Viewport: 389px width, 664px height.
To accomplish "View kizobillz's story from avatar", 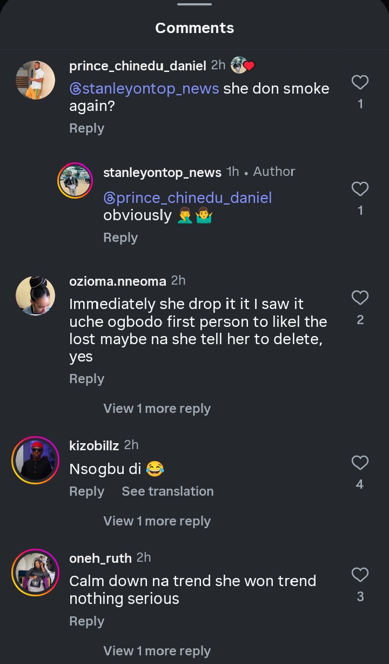I will pos(36,460).
